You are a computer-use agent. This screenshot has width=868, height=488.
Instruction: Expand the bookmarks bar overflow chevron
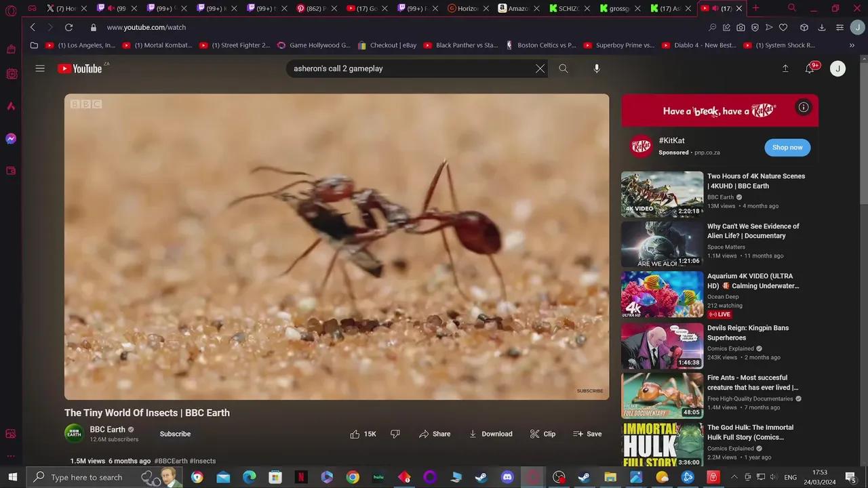click(x=852, y=45)
